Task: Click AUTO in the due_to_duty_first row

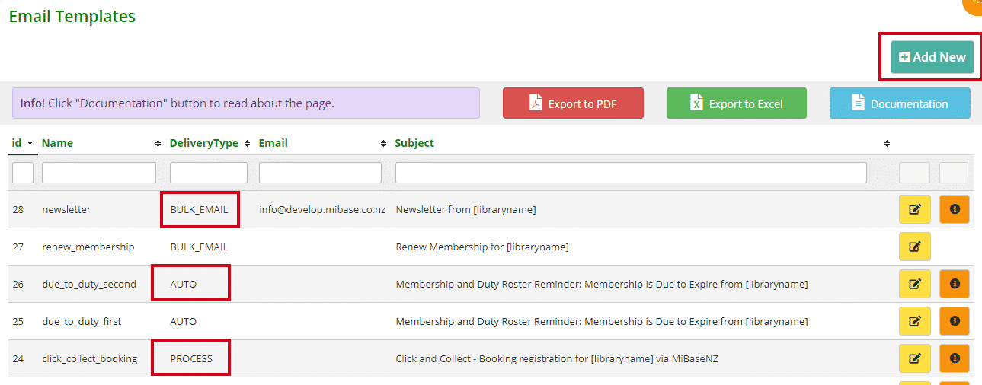Action: tap(184, 321)
